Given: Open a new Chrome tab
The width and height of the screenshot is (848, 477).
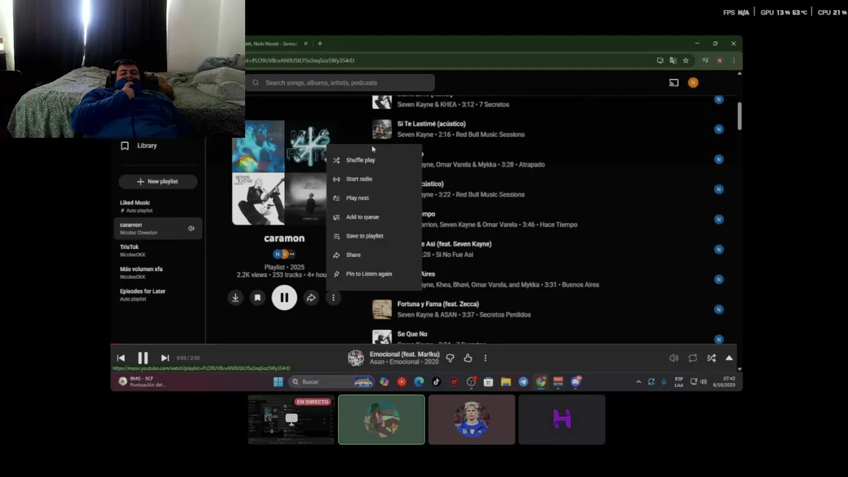Looking at the screenshot, I should (x=320, y=44).
